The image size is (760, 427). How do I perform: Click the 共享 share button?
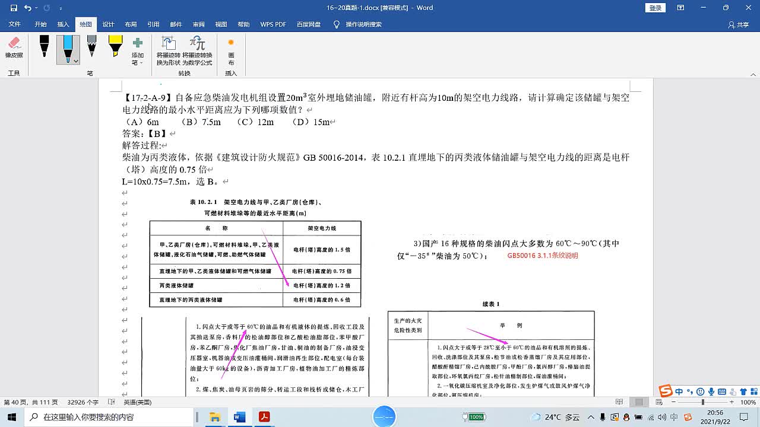click(x=739, y=25)
